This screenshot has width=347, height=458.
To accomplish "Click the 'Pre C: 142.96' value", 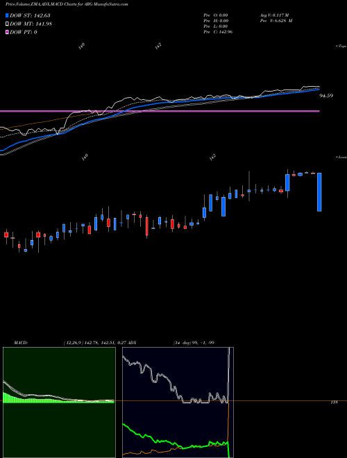I will [218, 32].
